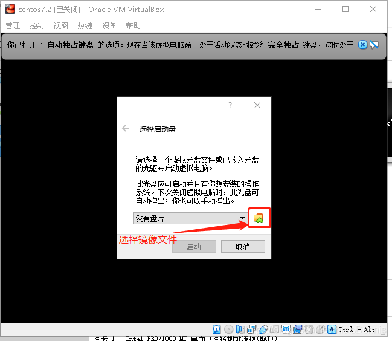Click the mouse integration status icon
Viewport: 392px width, 341px height.
(321, 330)
